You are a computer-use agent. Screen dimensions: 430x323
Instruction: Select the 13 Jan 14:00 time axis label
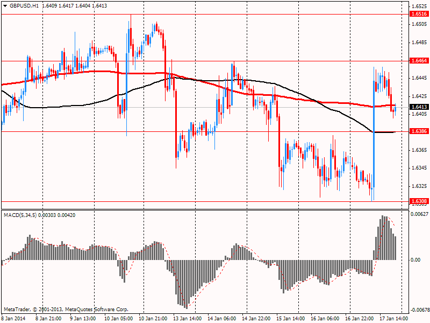[x=187, y=319]
